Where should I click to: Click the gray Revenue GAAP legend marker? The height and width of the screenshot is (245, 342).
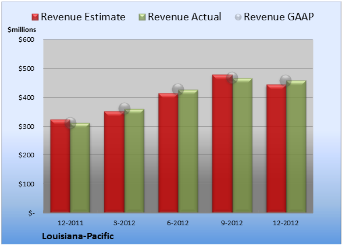tap(238, 17)
